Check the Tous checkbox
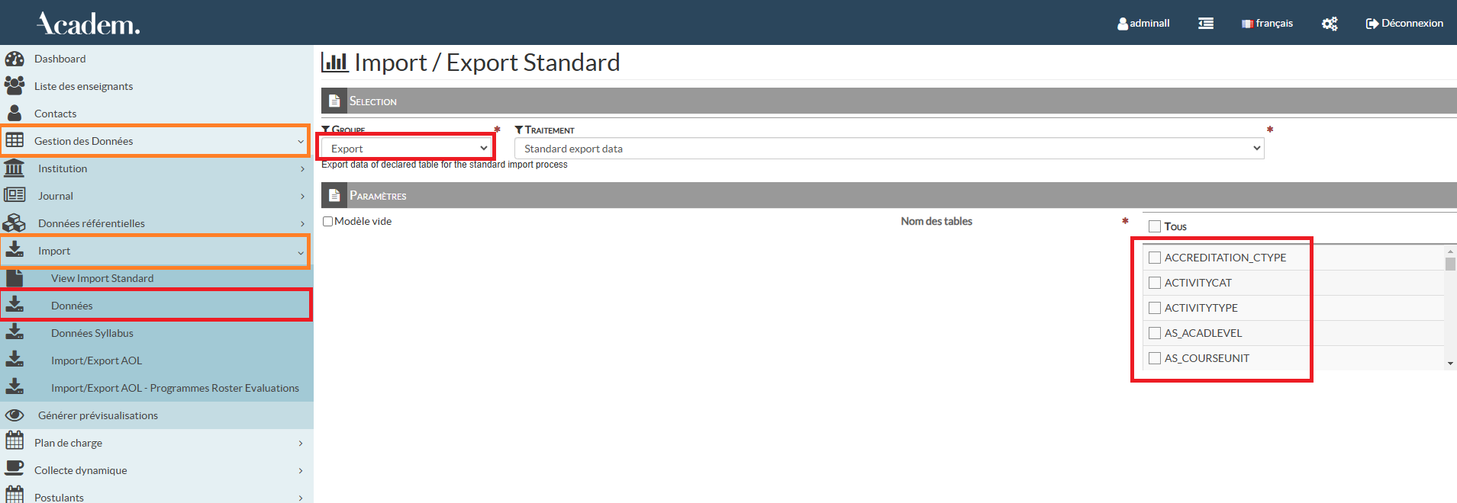1457x503 pixels. (1155, 226)
